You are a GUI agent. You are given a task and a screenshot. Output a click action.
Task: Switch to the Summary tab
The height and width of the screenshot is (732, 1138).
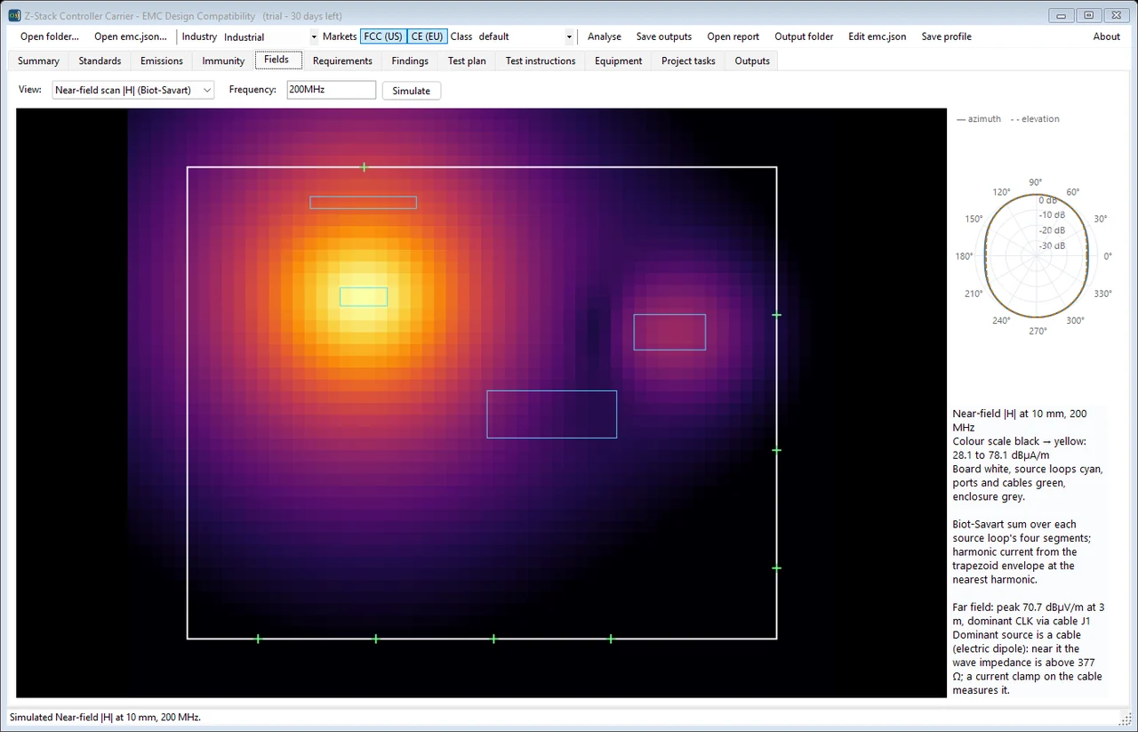[x=39, y=60]
